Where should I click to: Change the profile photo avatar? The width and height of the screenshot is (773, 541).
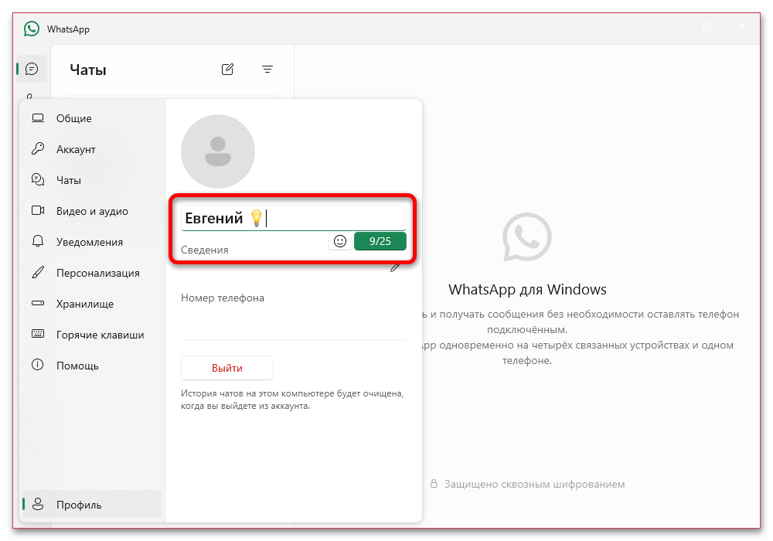tap(218, 151)
